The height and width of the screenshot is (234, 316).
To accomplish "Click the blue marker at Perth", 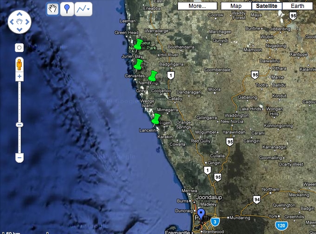I will pyautogui.click(x=201, y=215).
